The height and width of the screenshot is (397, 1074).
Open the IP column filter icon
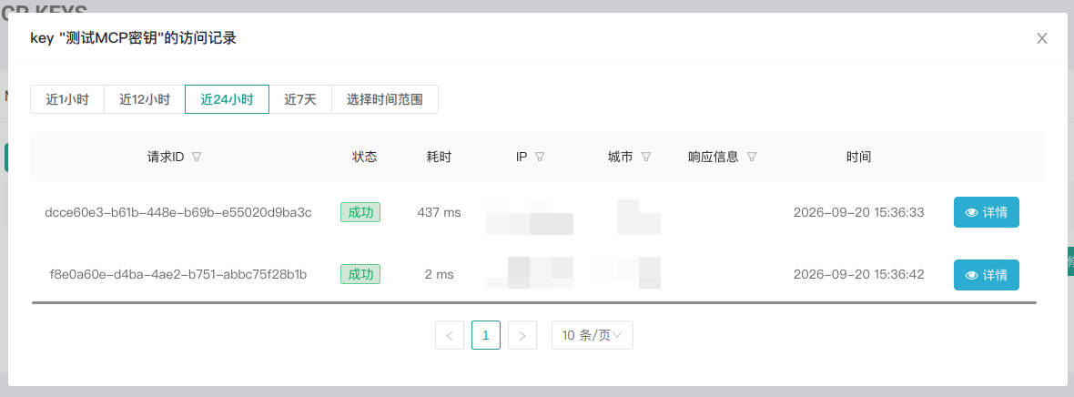point(539,157)
